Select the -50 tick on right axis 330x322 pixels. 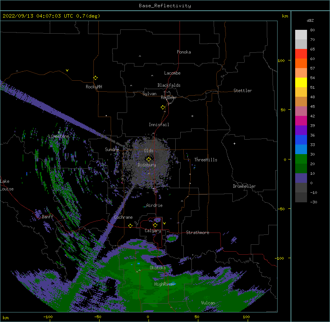pos(281,209)
